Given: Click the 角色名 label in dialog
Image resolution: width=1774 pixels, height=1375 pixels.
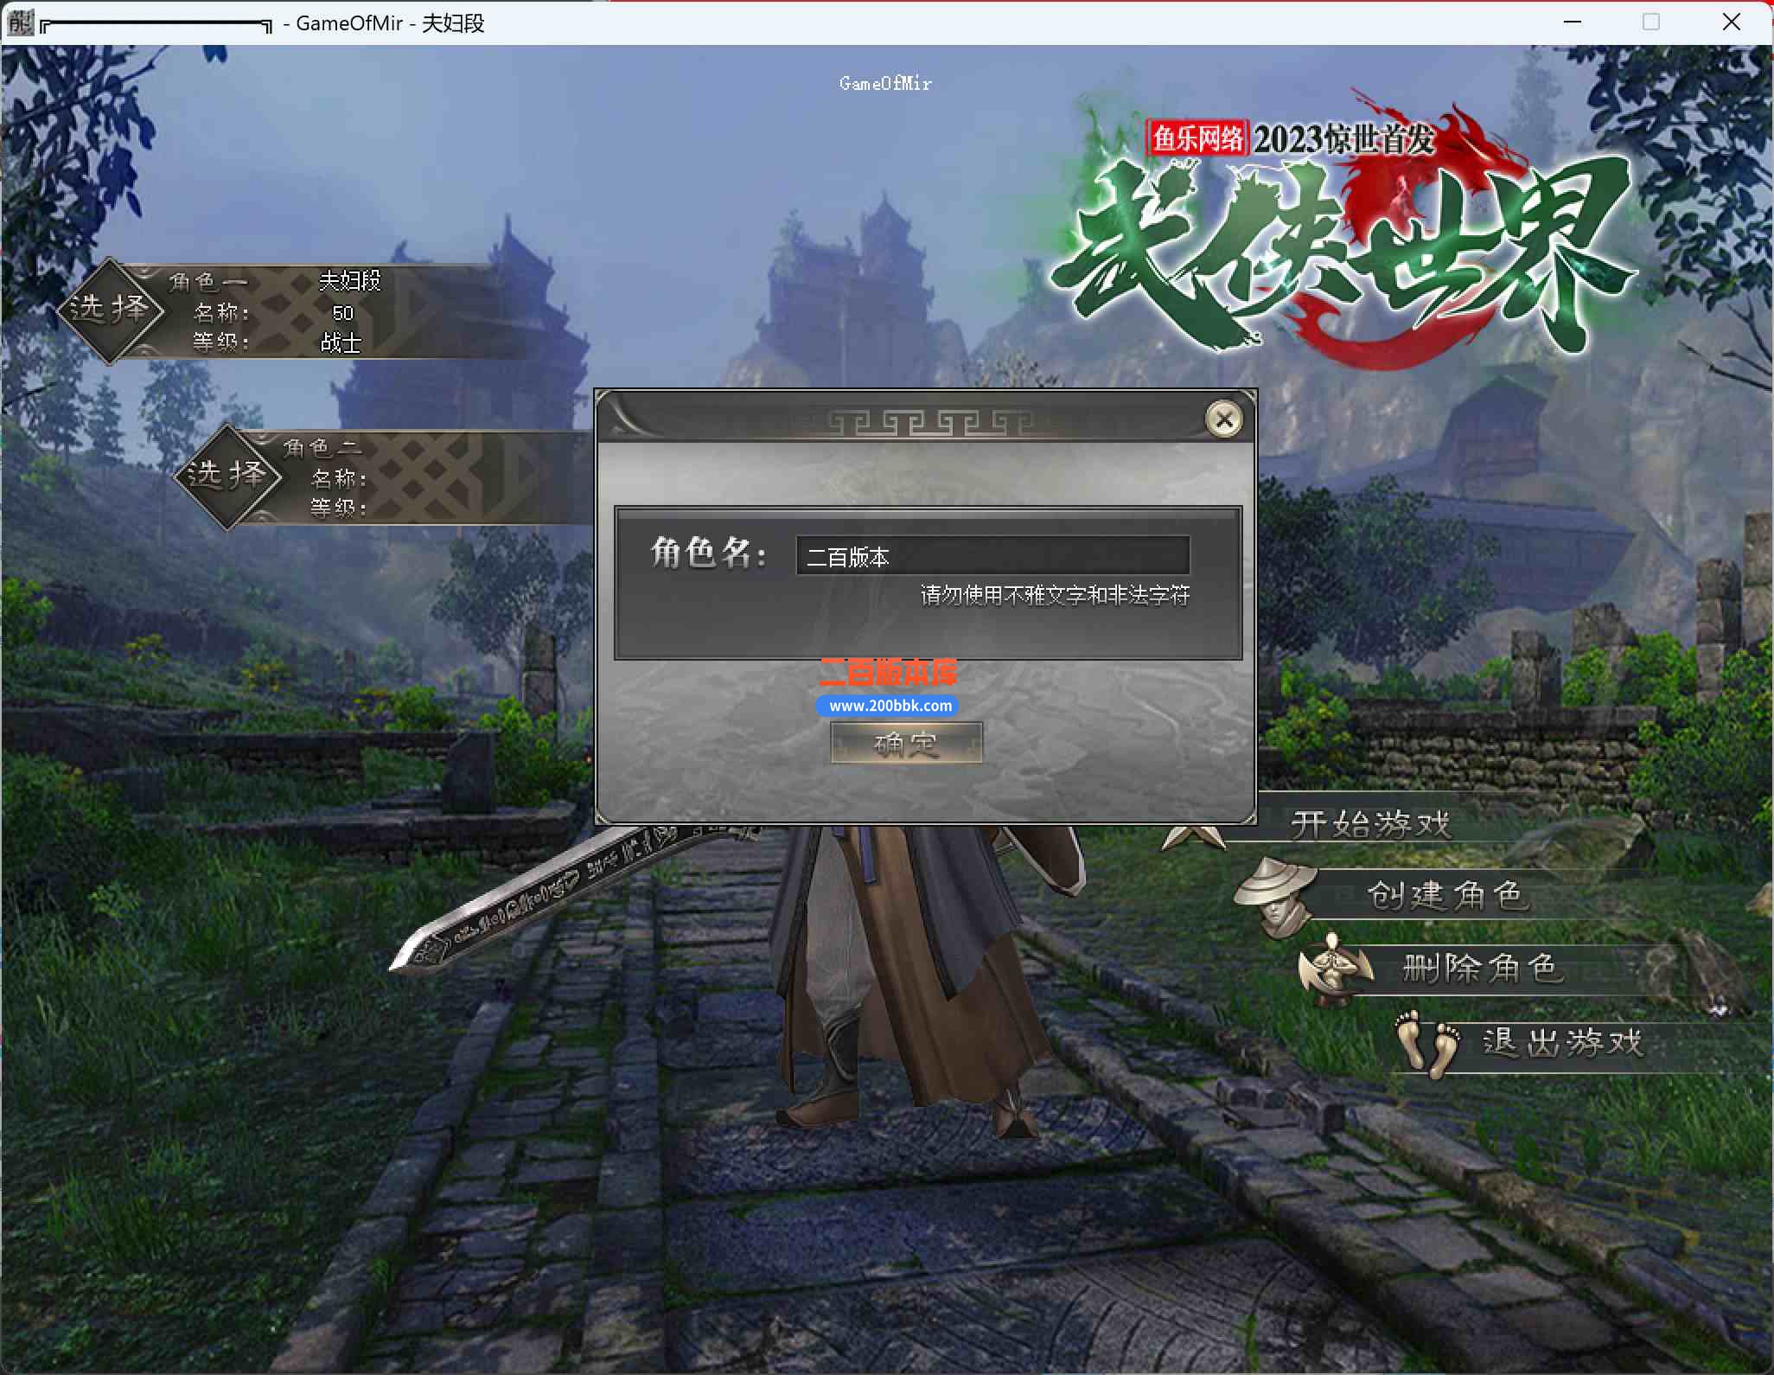Looking at the screenshot, I should point(709,553).
